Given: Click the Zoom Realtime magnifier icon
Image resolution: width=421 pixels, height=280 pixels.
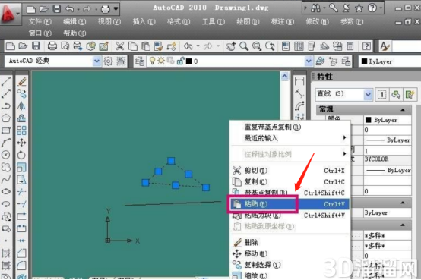Looking at the screenshot, I should 244,46.
